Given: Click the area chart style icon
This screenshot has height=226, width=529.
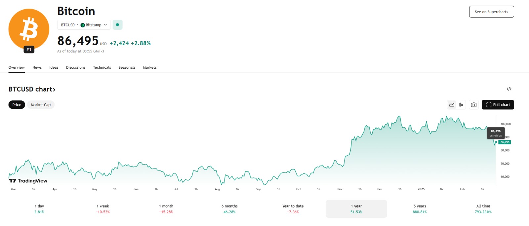Looking at the screenshot, I should [452, 105].
